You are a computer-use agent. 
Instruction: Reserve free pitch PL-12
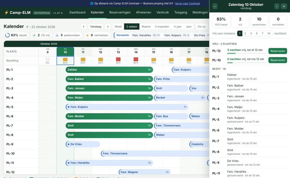(278, 51)
